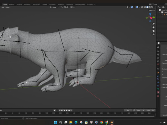
Task: Collapse the Collection tree item in outliner
Action: click(160, 12)
